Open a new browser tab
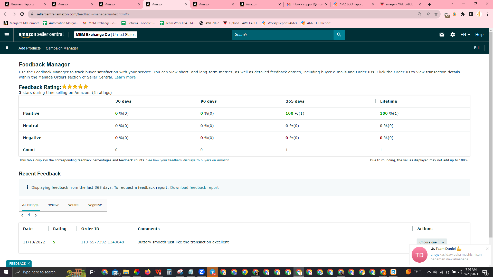This screenshot has height=277, width=493. click(x=430, y=4)
